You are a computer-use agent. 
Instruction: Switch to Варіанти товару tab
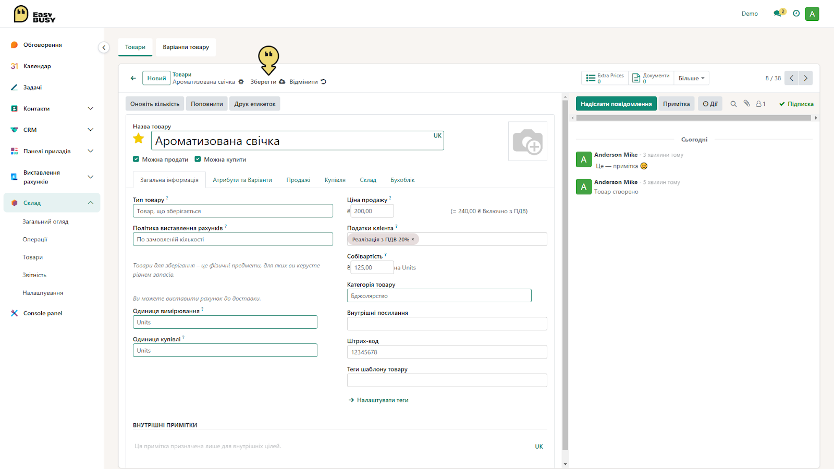pos(186,47)
